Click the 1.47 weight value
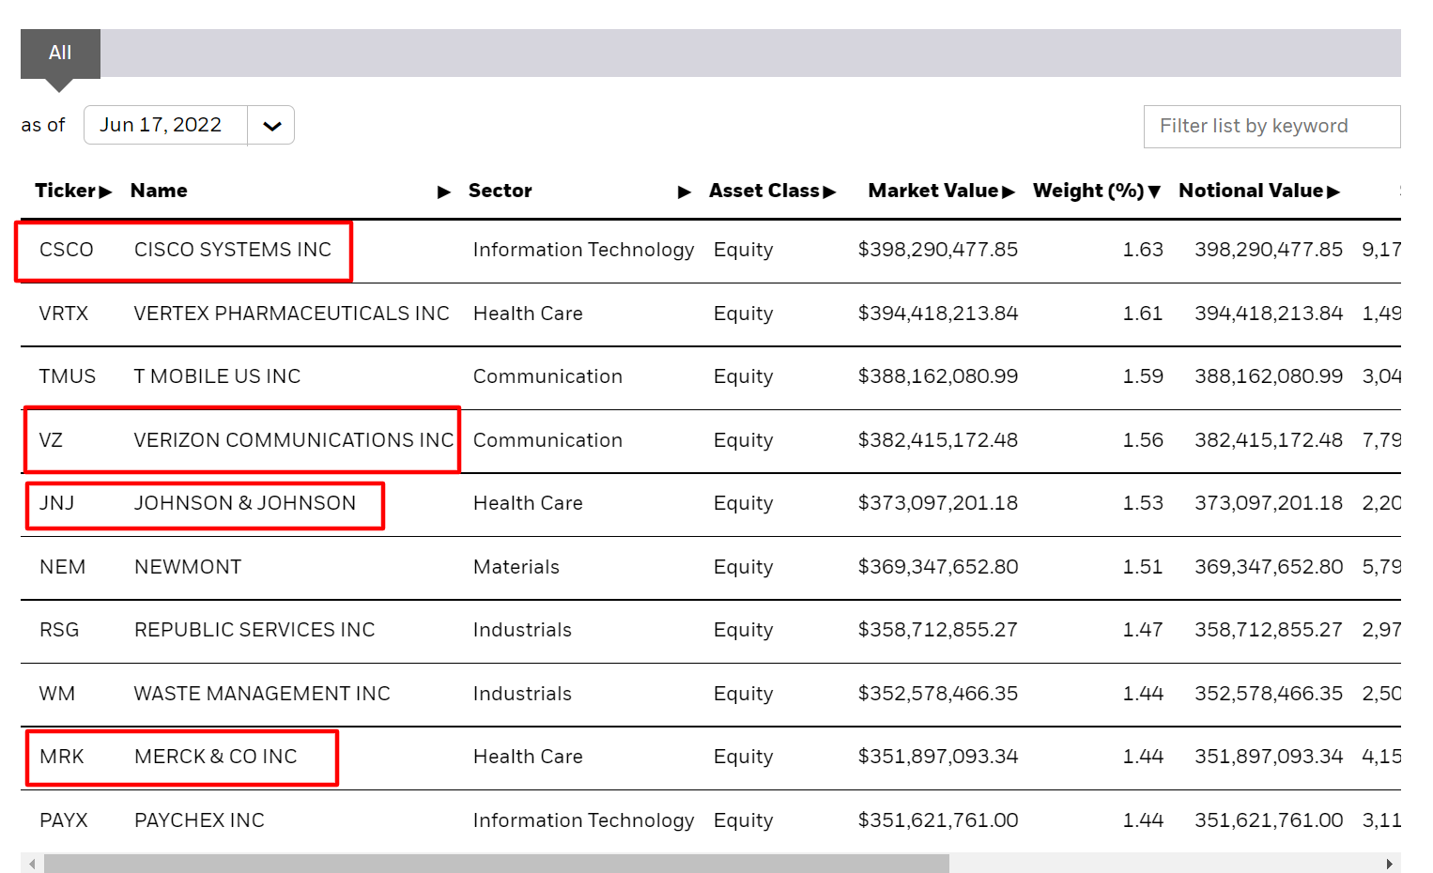The width and height of the screenshot is (1433, 873). pyautogui.click(x=1143, y=630)
